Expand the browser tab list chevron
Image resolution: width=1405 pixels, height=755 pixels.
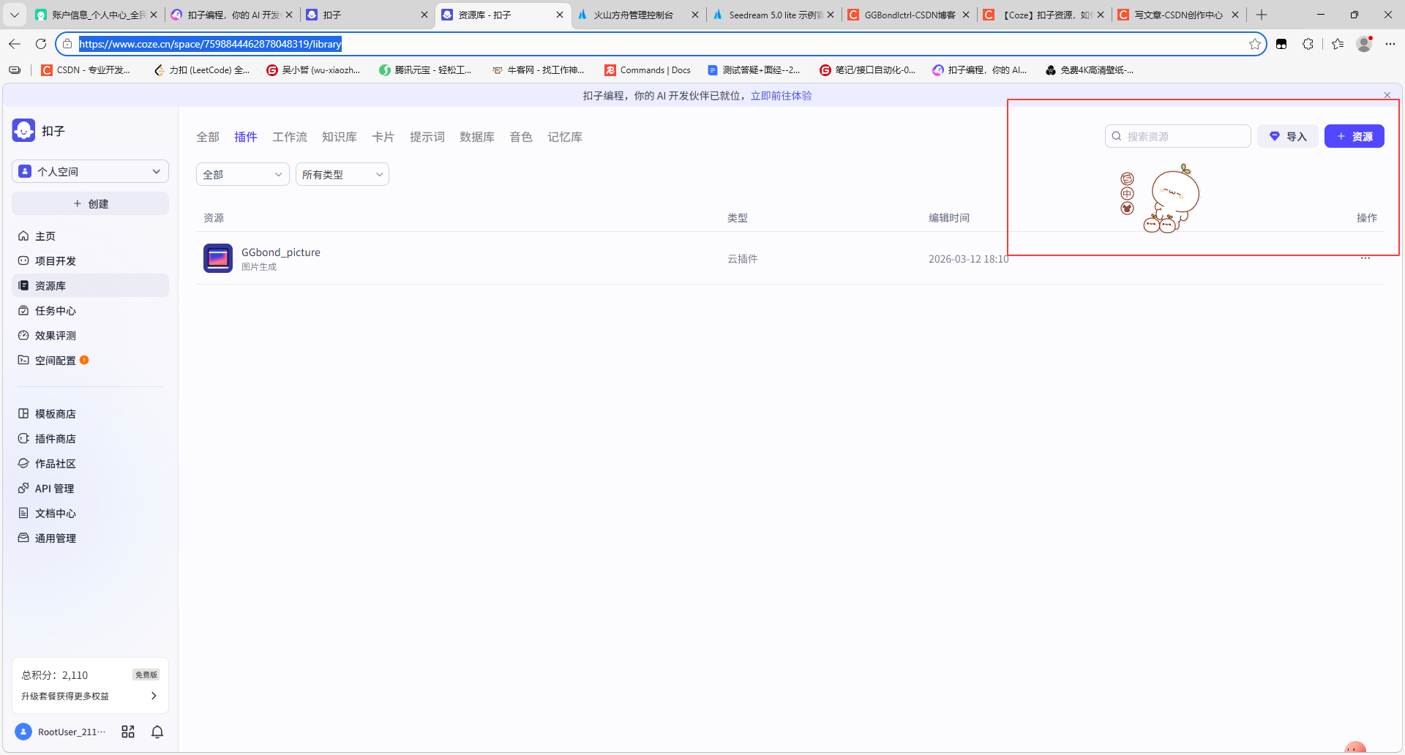click(x=14, y=15)
